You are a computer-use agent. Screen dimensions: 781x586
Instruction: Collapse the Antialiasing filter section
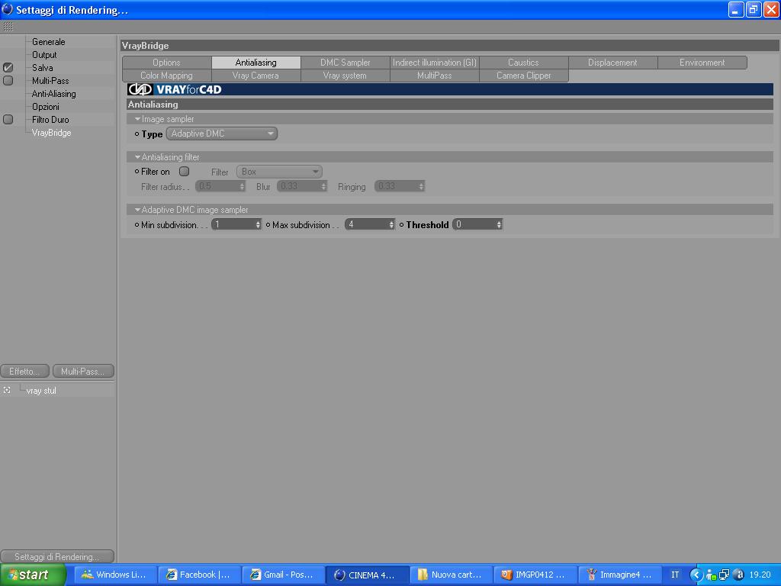tap(137, 157)
